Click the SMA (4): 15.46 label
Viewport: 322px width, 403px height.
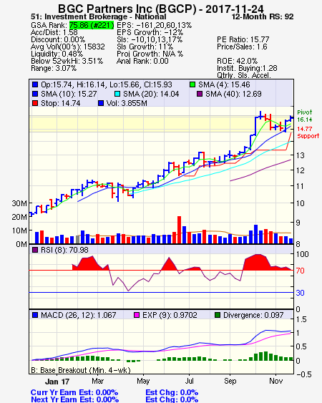(224, 84)
